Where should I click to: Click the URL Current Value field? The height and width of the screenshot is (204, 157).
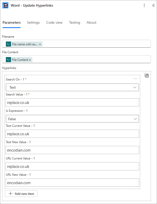click(x=72, y=166)
